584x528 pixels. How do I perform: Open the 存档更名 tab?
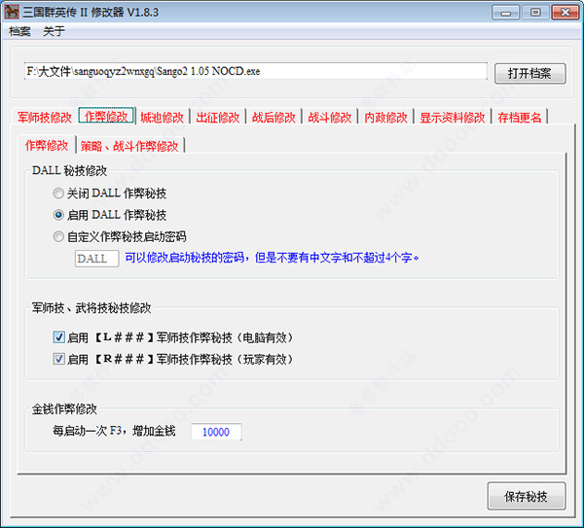click(520, 118)
